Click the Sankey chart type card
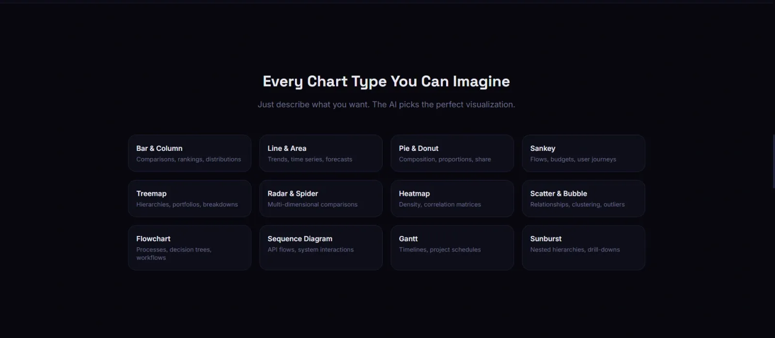 583,153
